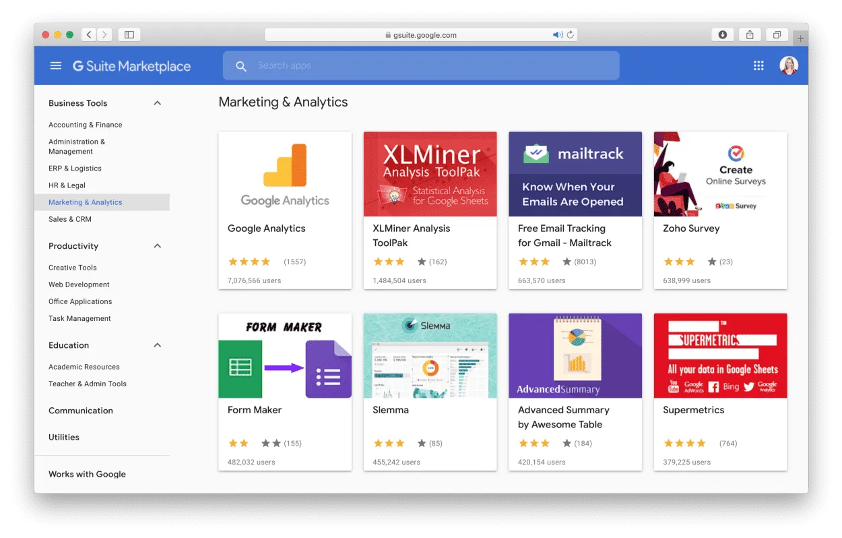Screen dimensions: 842x538
Task: Open the Communication section
Action: (x=81, y=411)
